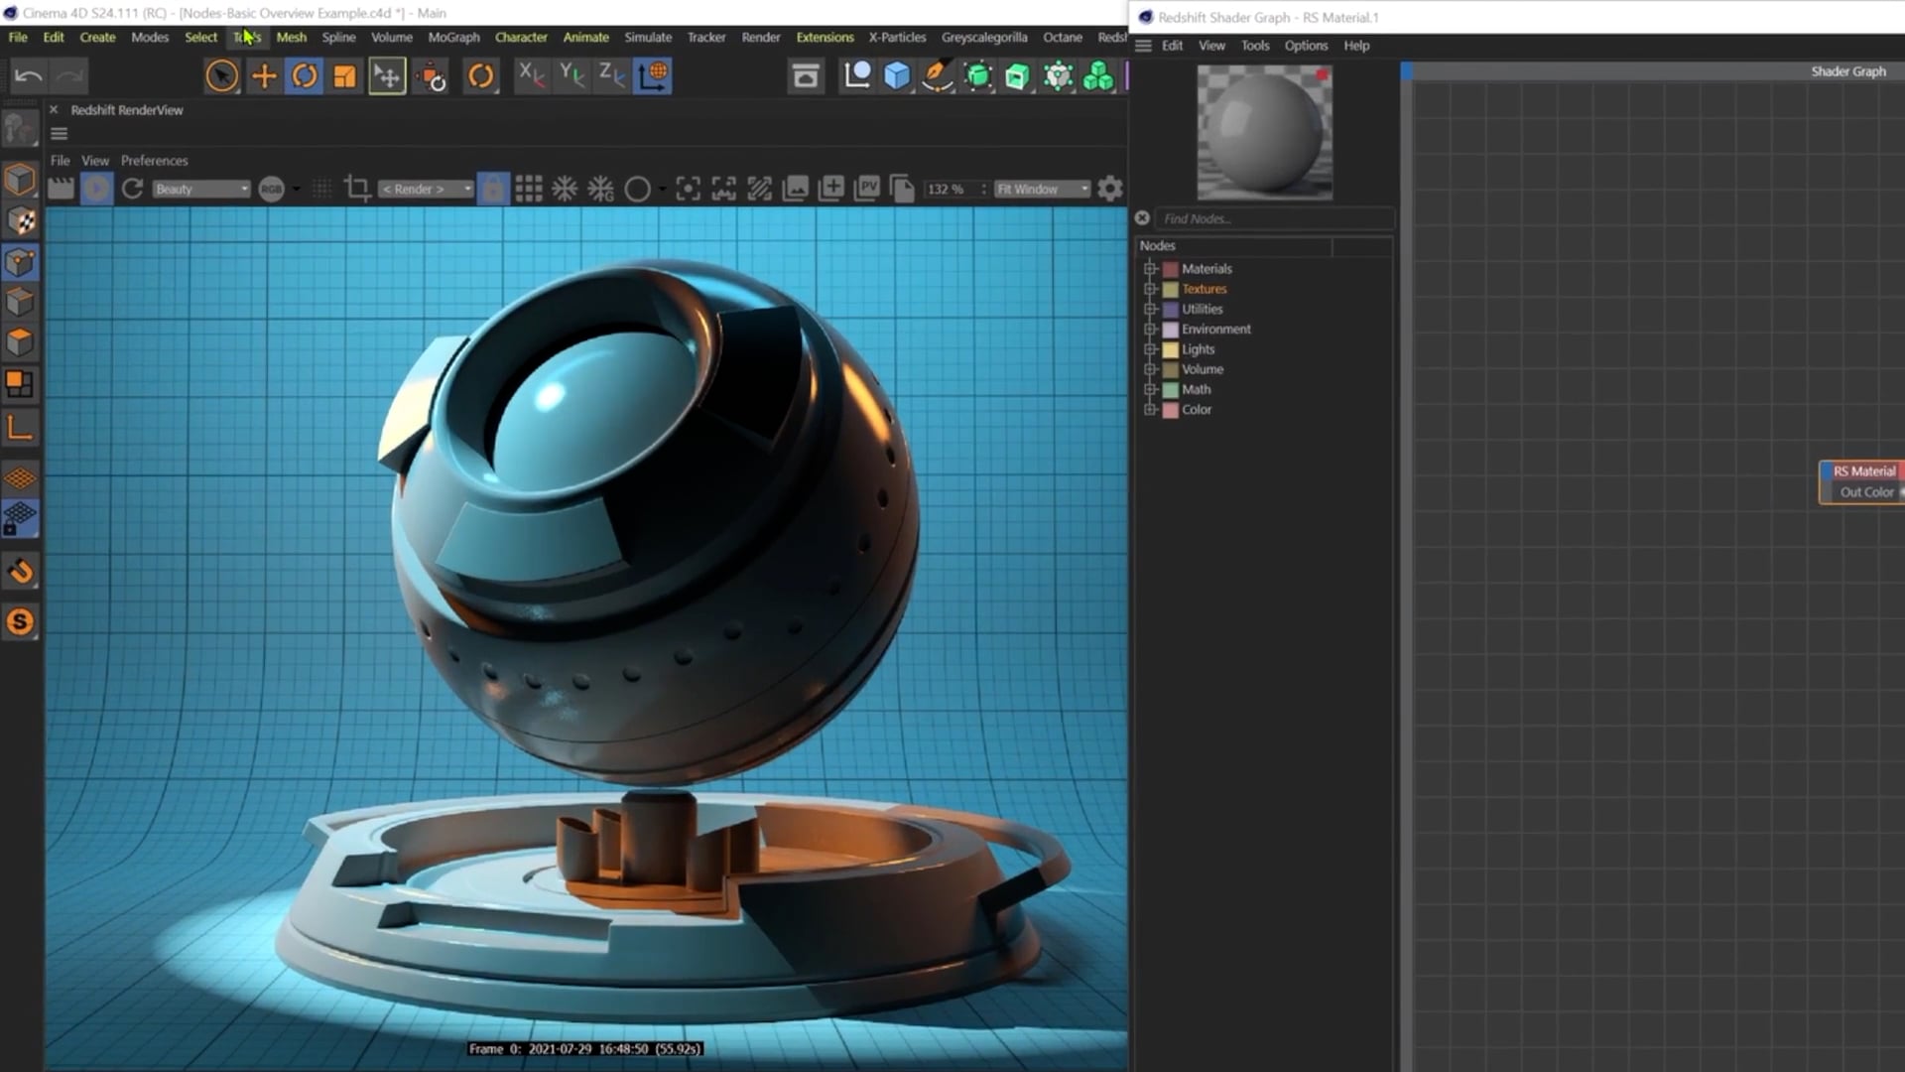Click the RenderView snapshot snowflake icon
The height and width of the screenshot is (1072, 1905).
click(x=563, y=189)
